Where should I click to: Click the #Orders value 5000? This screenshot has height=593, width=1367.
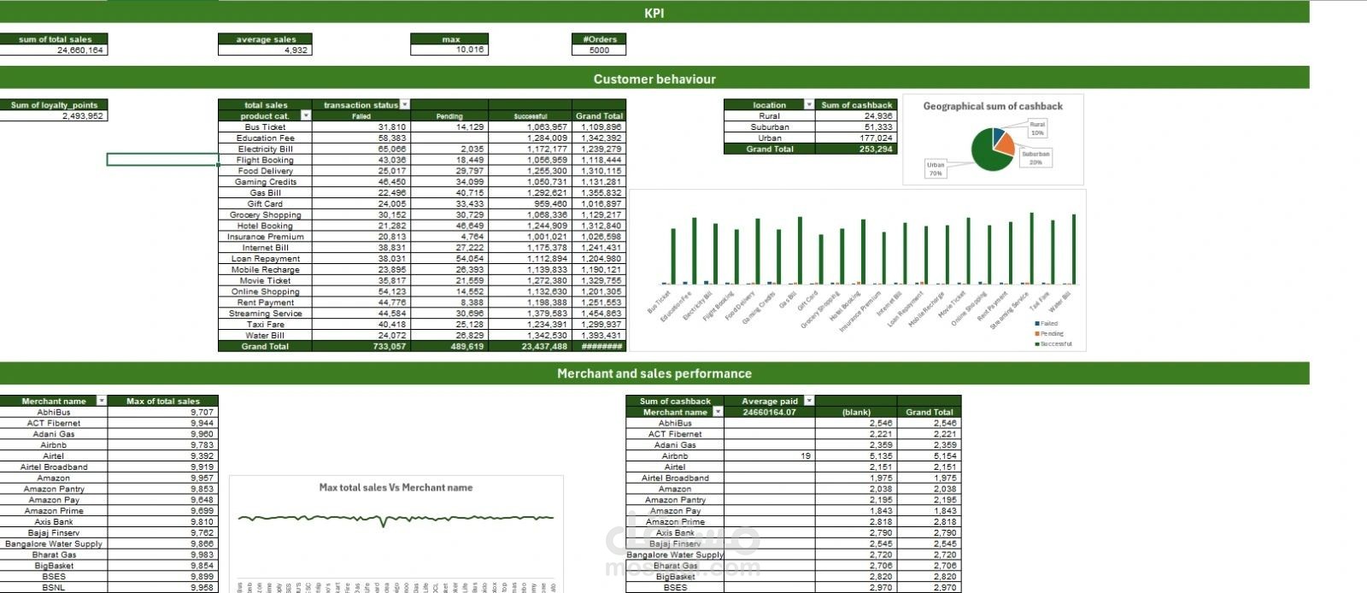[x=599, y=50]
